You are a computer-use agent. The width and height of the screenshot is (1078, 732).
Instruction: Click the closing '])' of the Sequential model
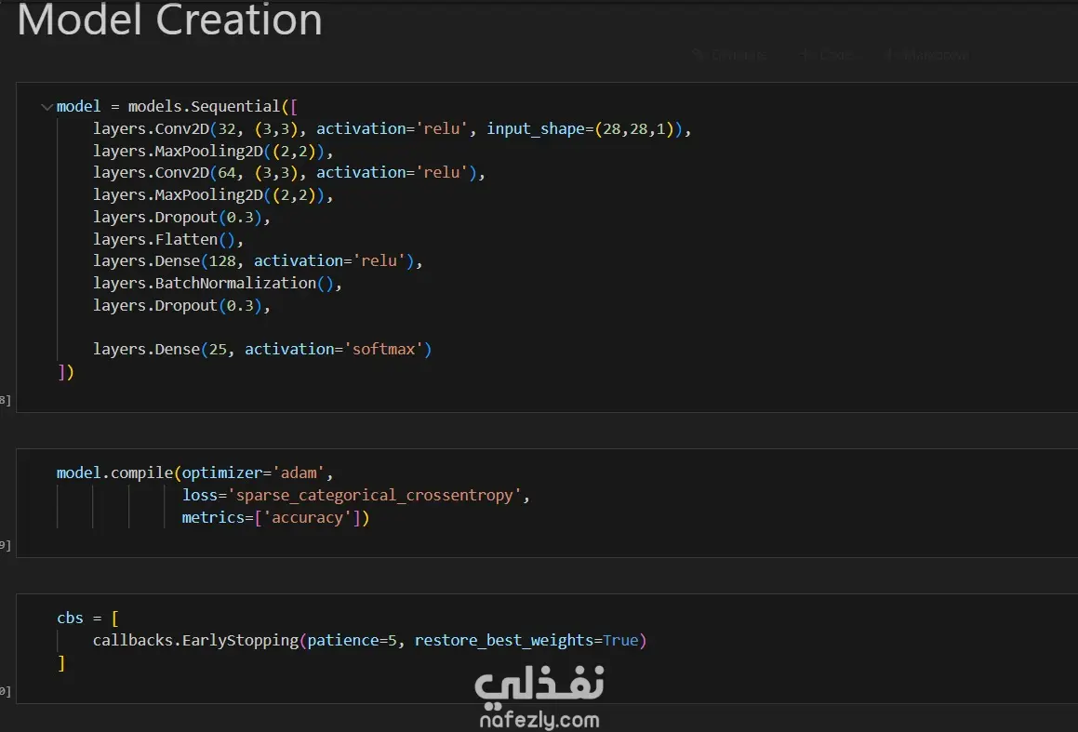pyautogui.click(x=65, y=372)
